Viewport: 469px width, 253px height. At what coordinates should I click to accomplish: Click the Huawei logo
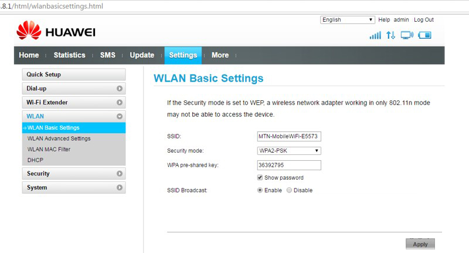pyautogui.click(x=56, y=31)
